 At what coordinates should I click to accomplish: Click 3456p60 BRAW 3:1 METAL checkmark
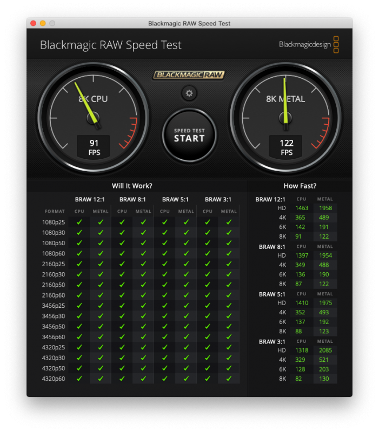pos(229,337)
